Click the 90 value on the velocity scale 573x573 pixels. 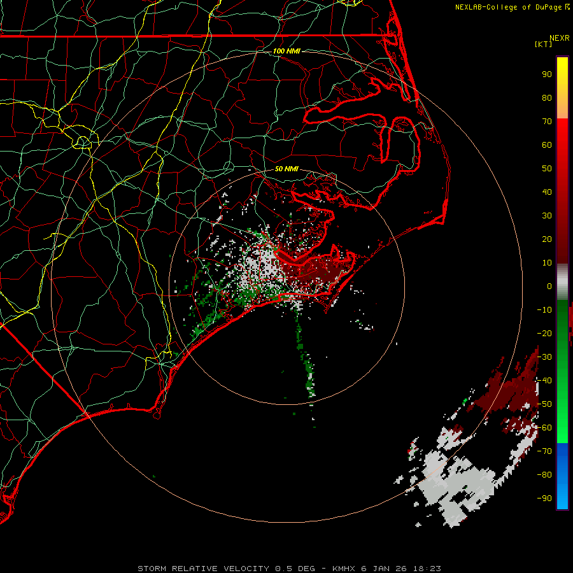tap(547, 74)
